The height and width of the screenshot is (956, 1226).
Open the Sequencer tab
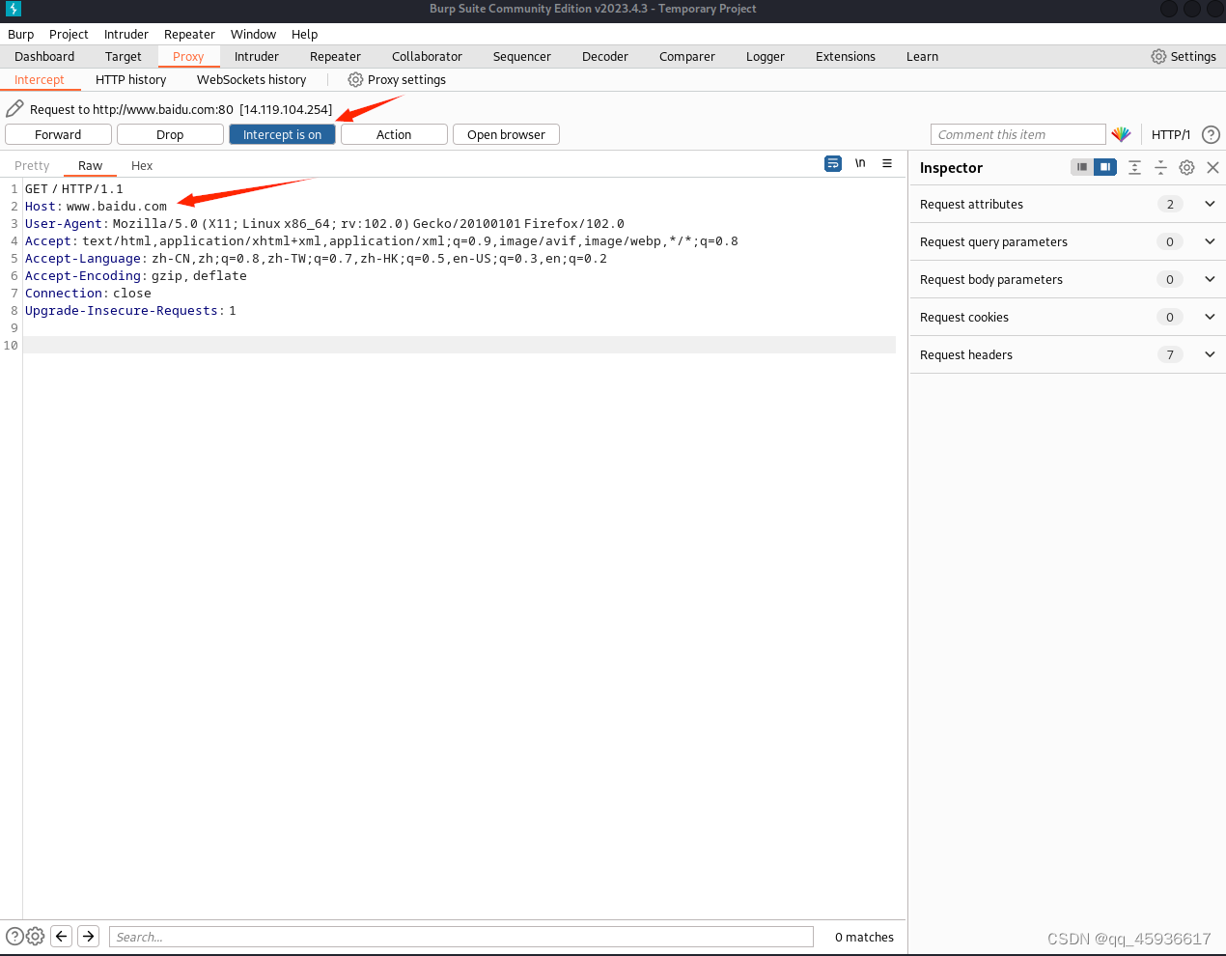tap(521, 57)
